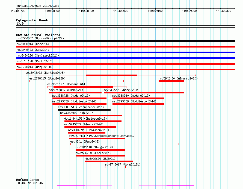This screenshot has width=243, height=189.
Task: Click the magenta COL4A2 gene track line
Action: click(126, 186)
